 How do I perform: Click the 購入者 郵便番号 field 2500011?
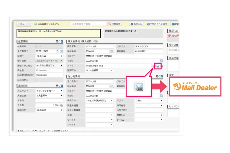pos(97,51)
